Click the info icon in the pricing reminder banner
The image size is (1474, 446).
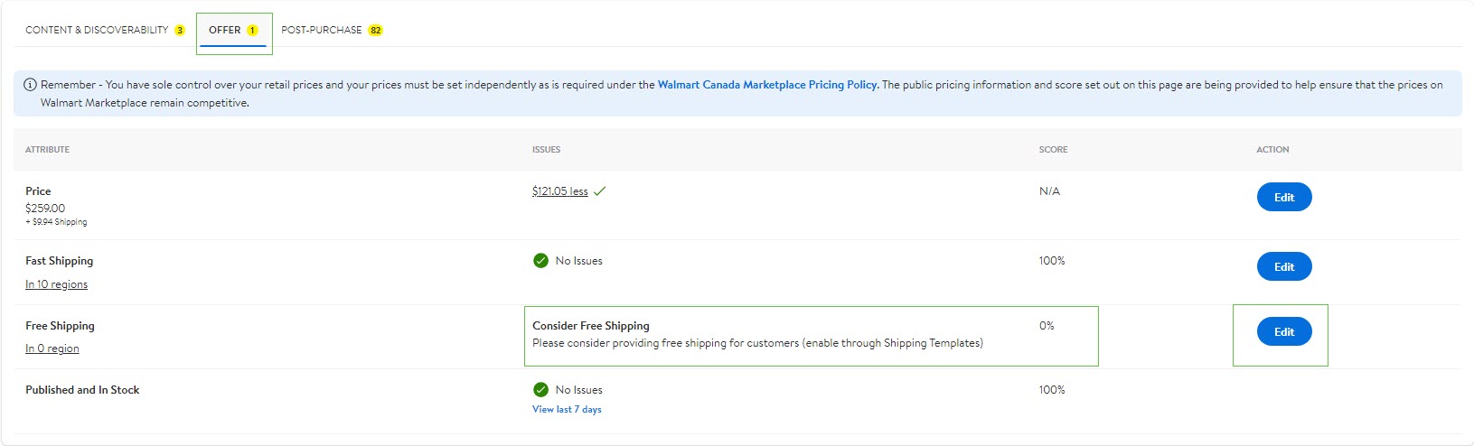(30, 85)
